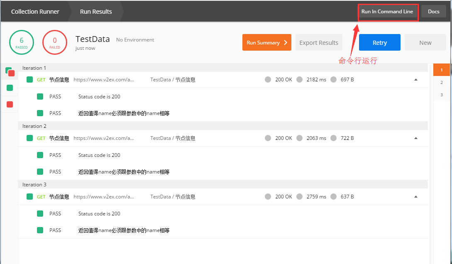Select Iteration 2 header row
Screen dimensions: 452x264
click(223, 126)
